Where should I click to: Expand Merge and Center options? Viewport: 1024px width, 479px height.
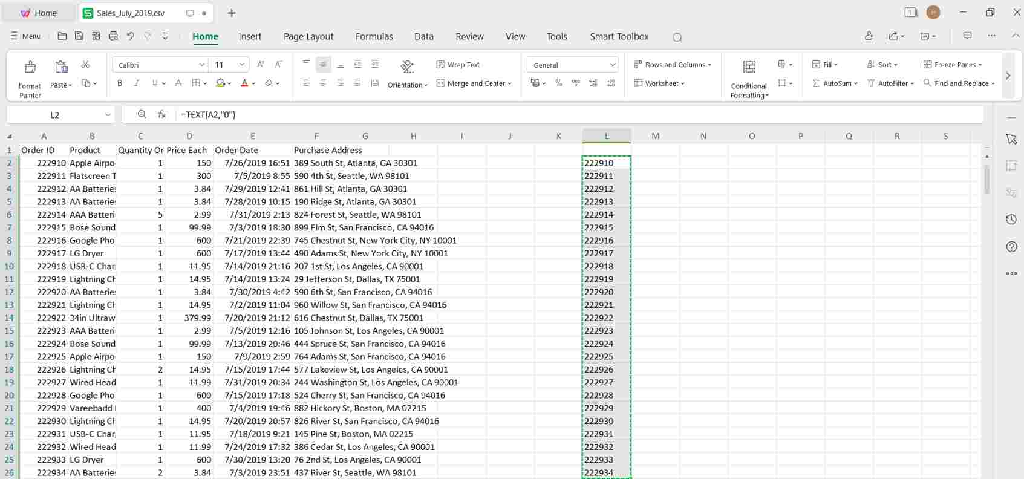point(509,83)
